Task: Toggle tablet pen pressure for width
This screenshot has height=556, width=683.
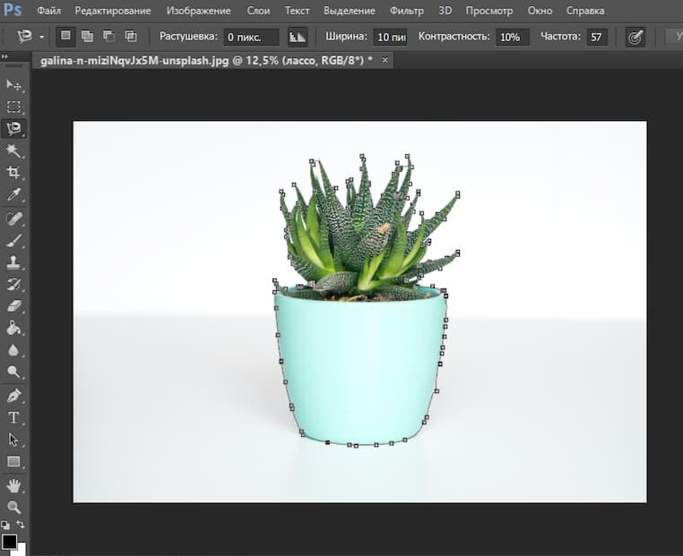Action: tap(635, 38)
